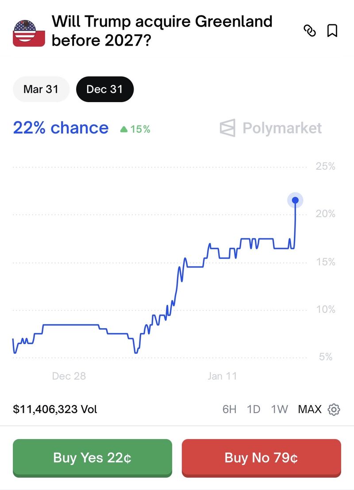Viewport: 354px width, 490px height.
Task: Toggle the 6H chart timeframe
Action: pos(230,409)
